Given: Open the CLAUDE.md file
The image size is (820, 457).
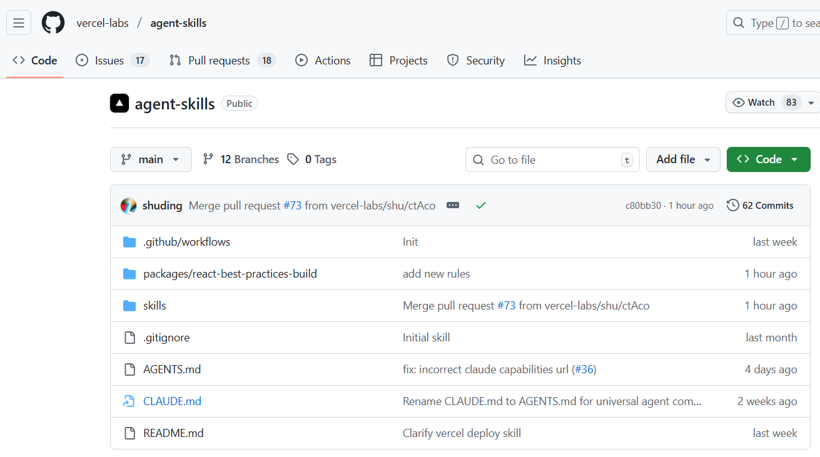Looking at the screenshot, I should point(172,401).
